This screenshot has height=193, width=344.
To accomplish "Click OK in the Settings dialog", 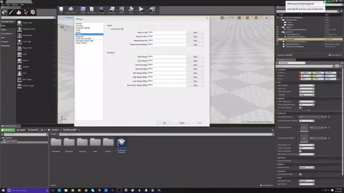I will 164,123.
